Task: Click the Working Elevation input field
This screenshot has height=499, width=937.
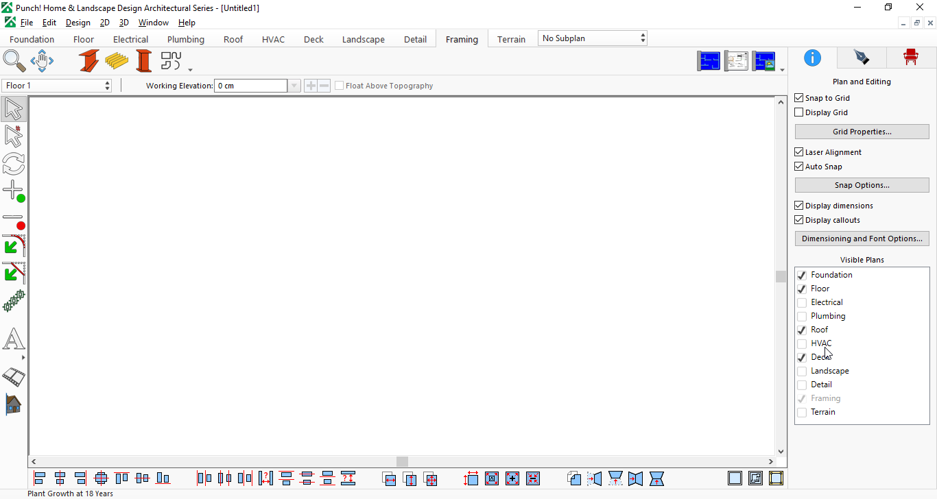Action: tap(251, 86)
